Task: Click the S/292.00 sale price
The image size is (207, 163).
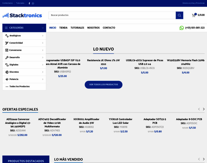Action: coord(22,135)
